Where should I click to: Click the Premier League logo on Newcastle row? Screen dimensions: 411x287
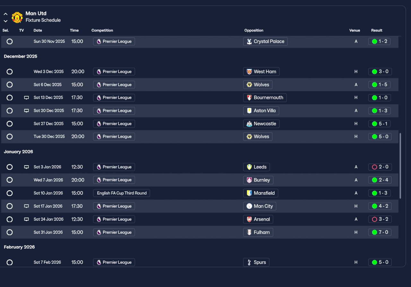click(x=99, y=124)
